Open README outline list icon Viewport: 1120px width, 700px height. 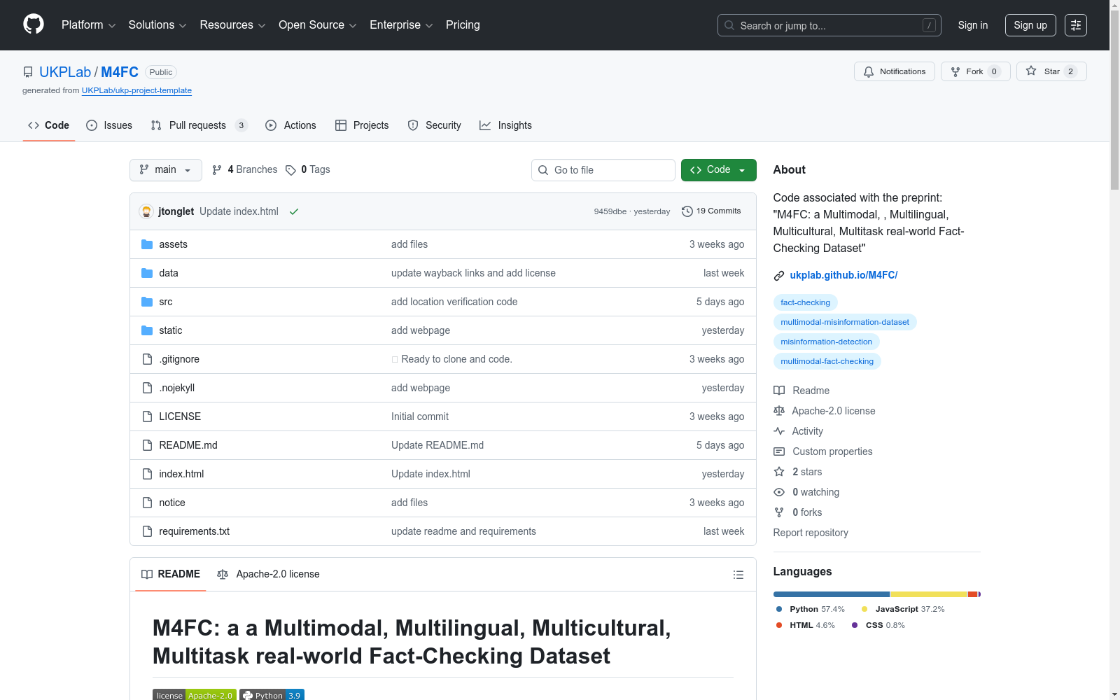click(738, 575)
